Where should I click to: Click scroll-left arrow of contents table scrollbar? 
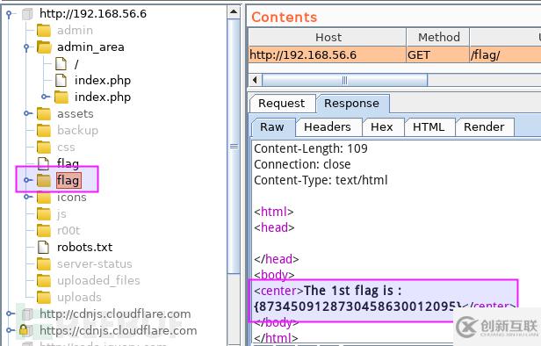tap(255, 81)
